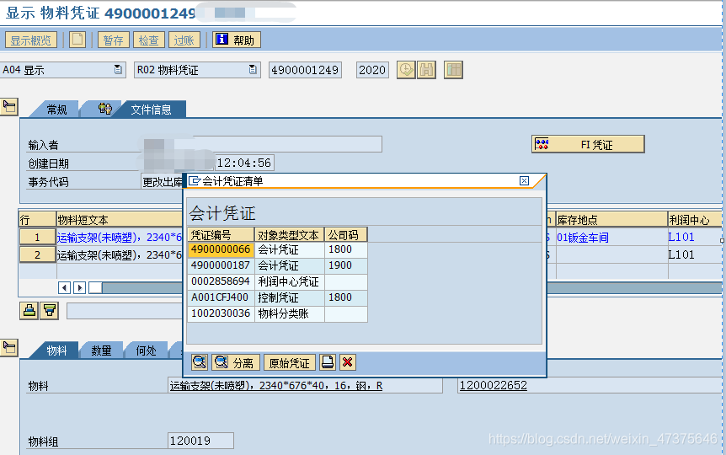Collapse the item detail section icon
Viewport: 726px width, 455px height.
click(8, 347)
